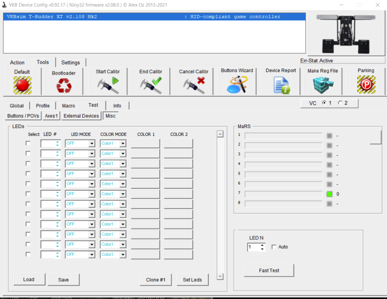This screenshot has height=299, width=387.
Task: Click the Set Leds button
Action: tap(192, 280)
